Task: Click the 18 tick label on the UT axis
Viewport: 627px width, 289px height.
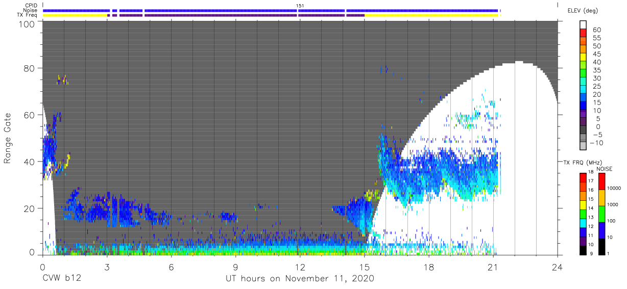Action: 429,266
